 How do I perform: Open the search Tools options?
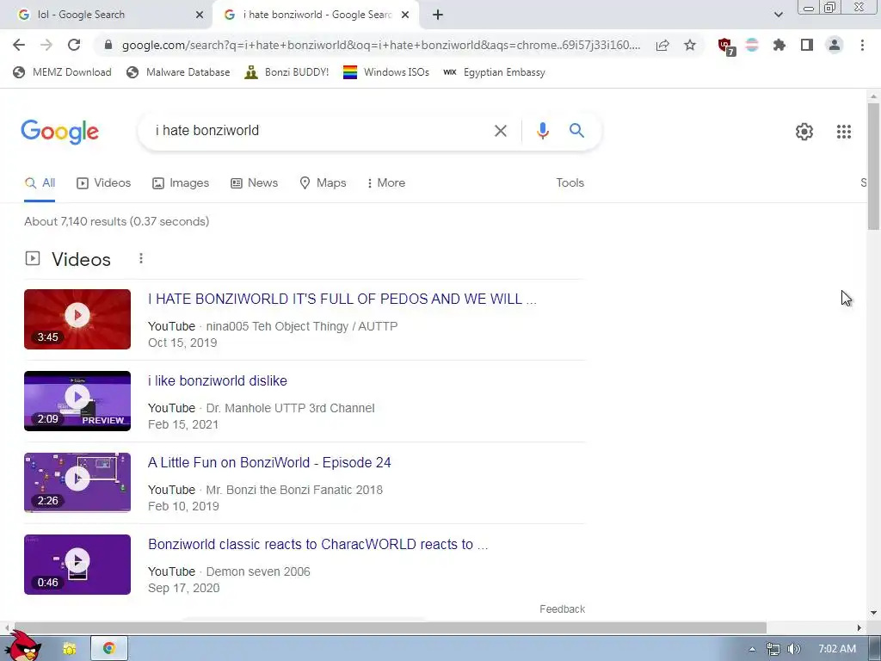(x=570, y=182)
